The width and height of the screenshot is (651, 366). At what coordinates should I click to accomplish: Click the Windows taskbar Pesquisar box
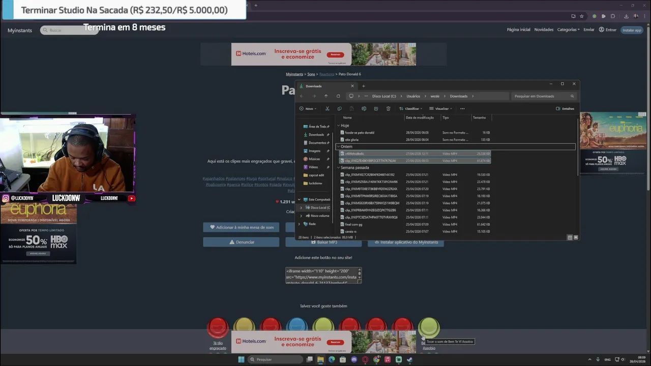276,359
